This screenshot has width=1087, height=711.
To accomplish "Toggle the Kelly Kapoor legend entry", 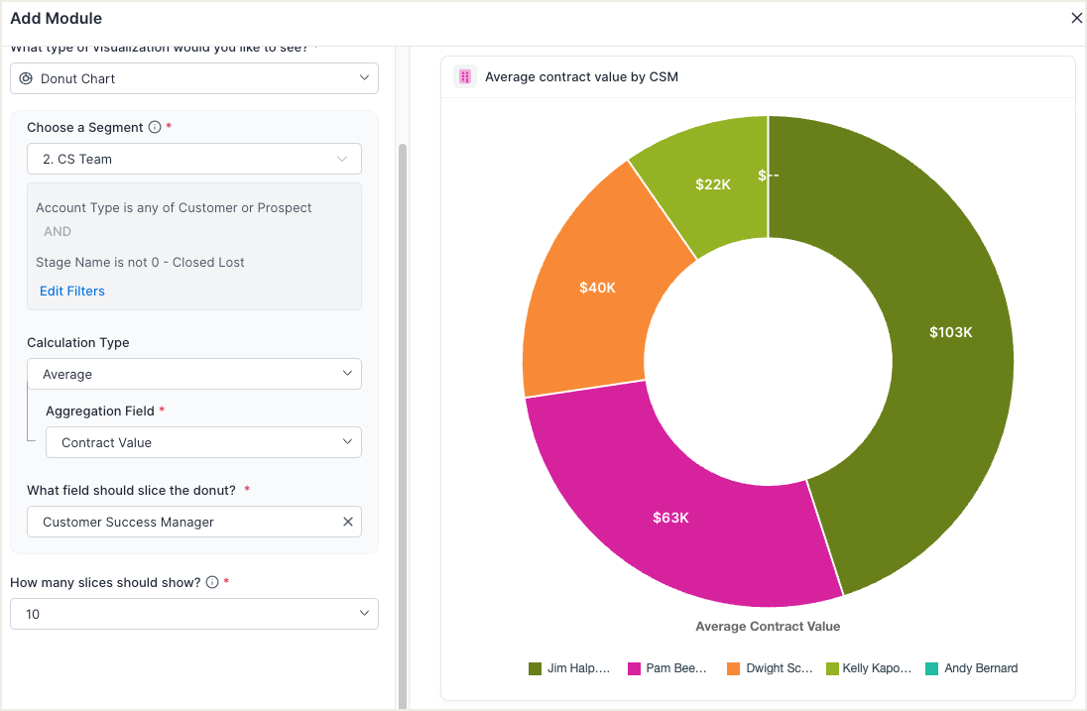I will click(x=869, y=668).
